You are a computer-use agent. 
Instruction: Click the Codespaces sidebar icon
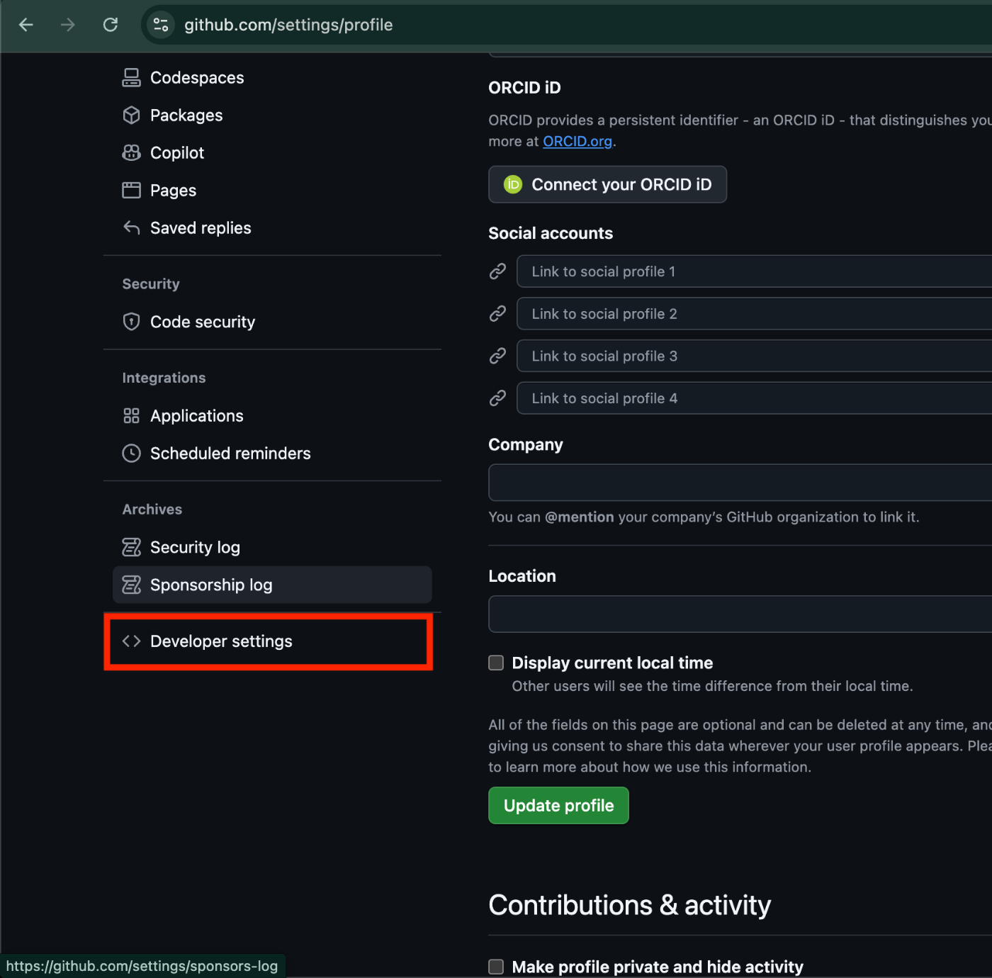[131, 78]
